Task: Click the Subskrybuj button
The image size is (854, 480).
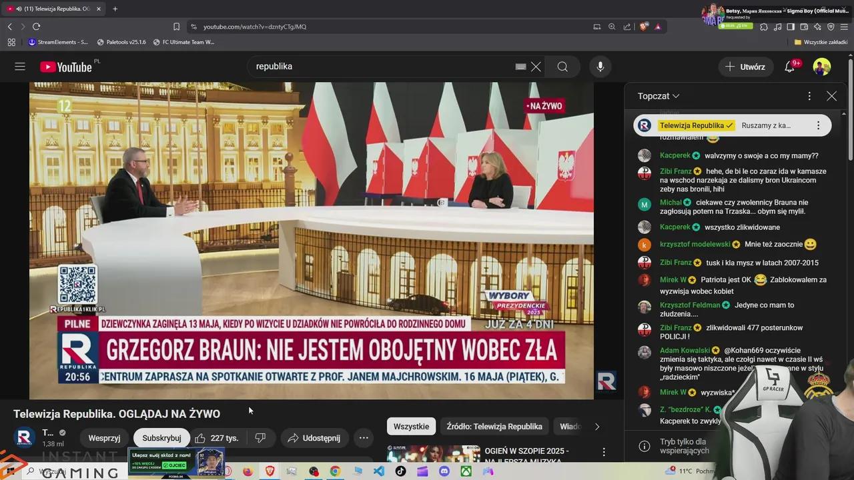Action: [161, 438]
